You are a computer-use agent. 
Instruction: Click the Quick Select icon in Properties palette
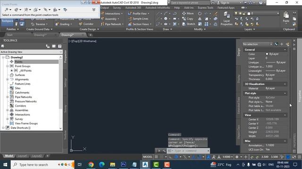point(287,44)
